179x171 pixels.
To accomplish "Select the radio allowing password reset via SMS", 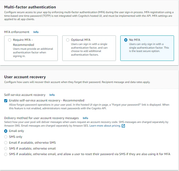I will click(6, 154).
